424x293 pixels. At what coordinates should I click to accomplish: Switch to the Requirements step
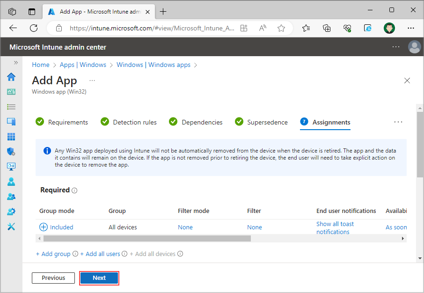[62, 122]
